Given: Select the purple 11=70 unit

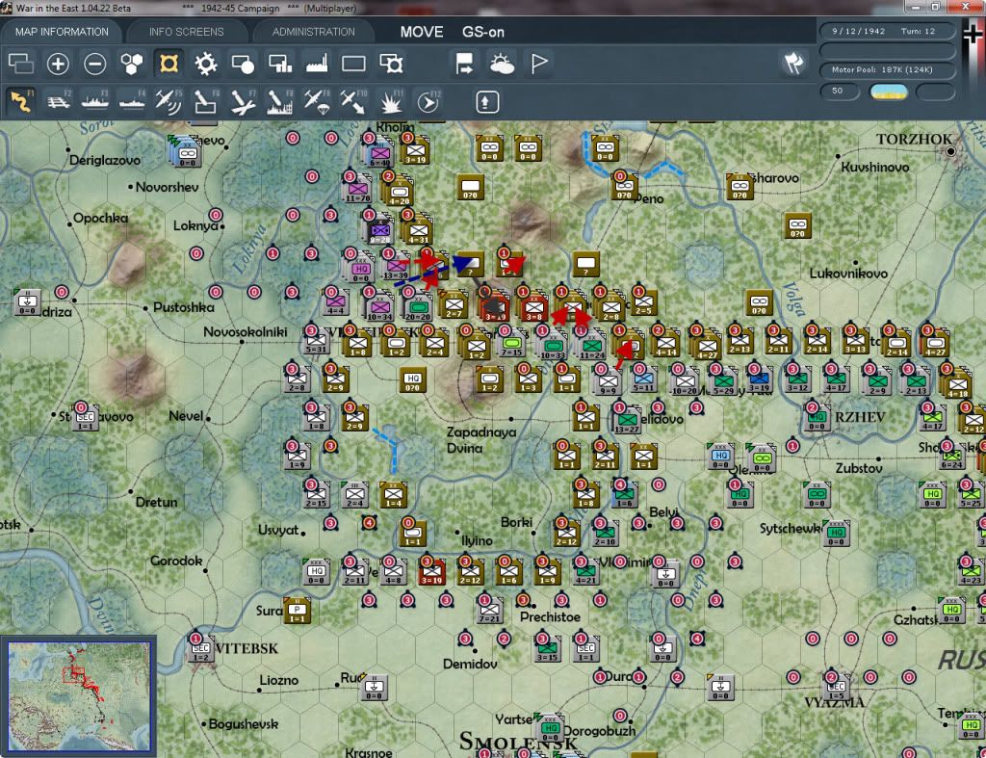Looking at the screenshot, I should 357,191.
